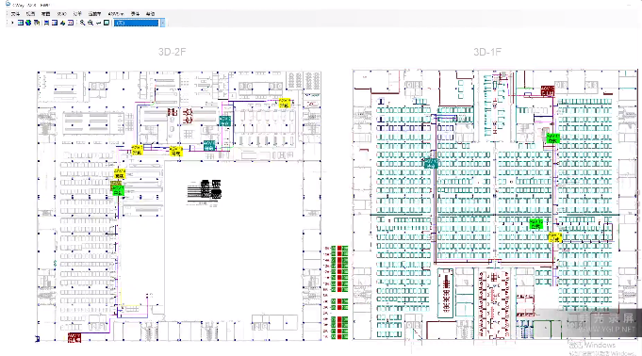Click the play arrow toolbar icon
The image size is (642, 356).
point(12,23)
